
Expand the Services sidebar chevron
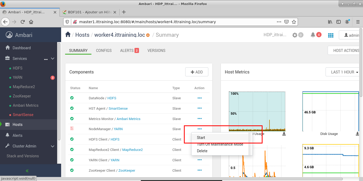coord(53,59)
